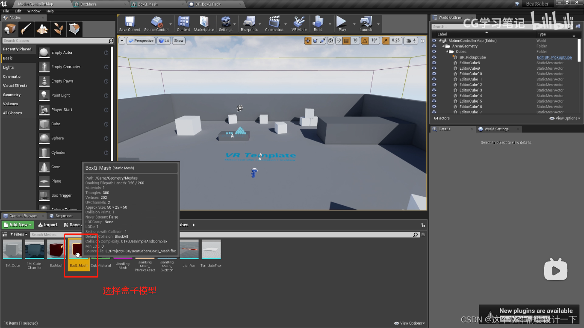Select the scale gizmo tool in viewport
Image resolution: width=584 pixels, height=328 pixels.
coord(322,41)
